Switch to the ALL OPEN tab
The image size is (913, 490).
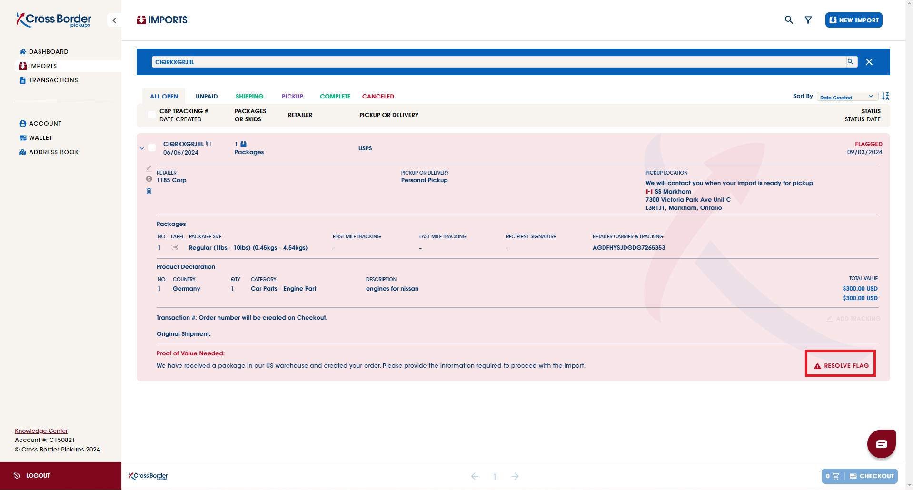coord(164,96)
